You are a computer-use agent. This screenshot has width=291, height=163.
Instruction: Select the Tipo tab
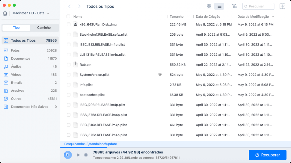tap(16, 28)
